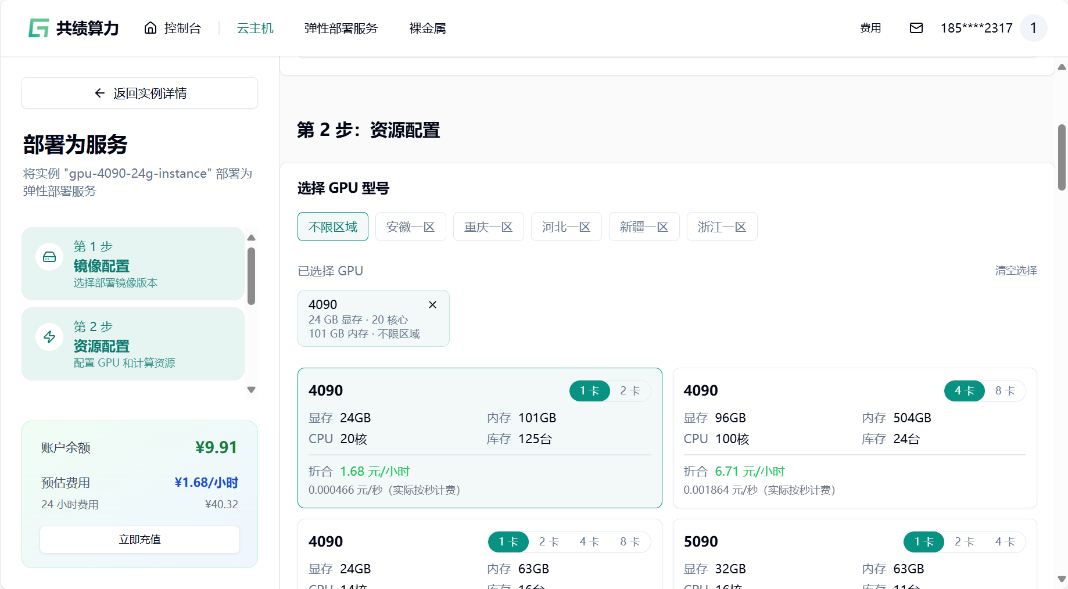
Task: Click the page scroll-down arrow
Action: (1062, 579)
